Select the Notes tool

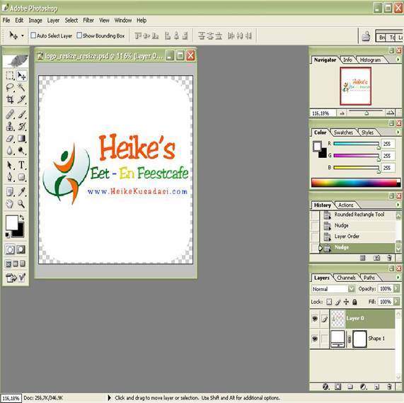(x=10, y=192)
